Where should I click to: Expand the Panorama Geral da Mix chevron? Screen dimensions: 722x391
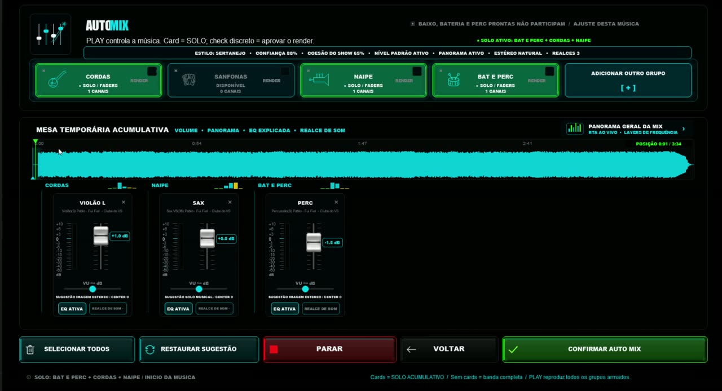click(x=684, y=128)
